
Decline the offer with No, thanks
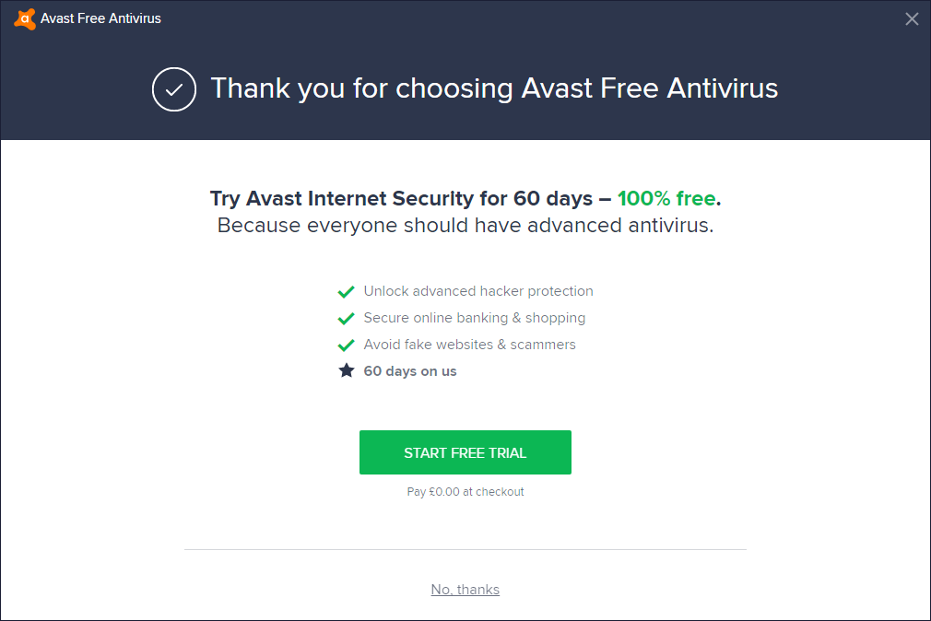(465, 590)
